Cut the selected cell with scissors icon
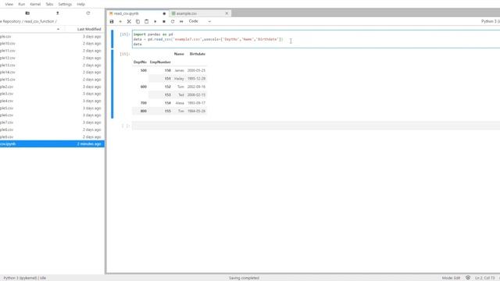Screen dimensions: 500x281 click(x=129, y=21)
